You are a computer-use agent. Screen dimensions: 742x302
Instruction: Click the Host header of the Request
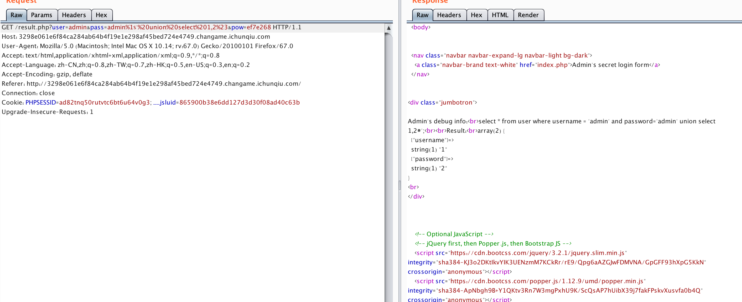tap(135, 37)
